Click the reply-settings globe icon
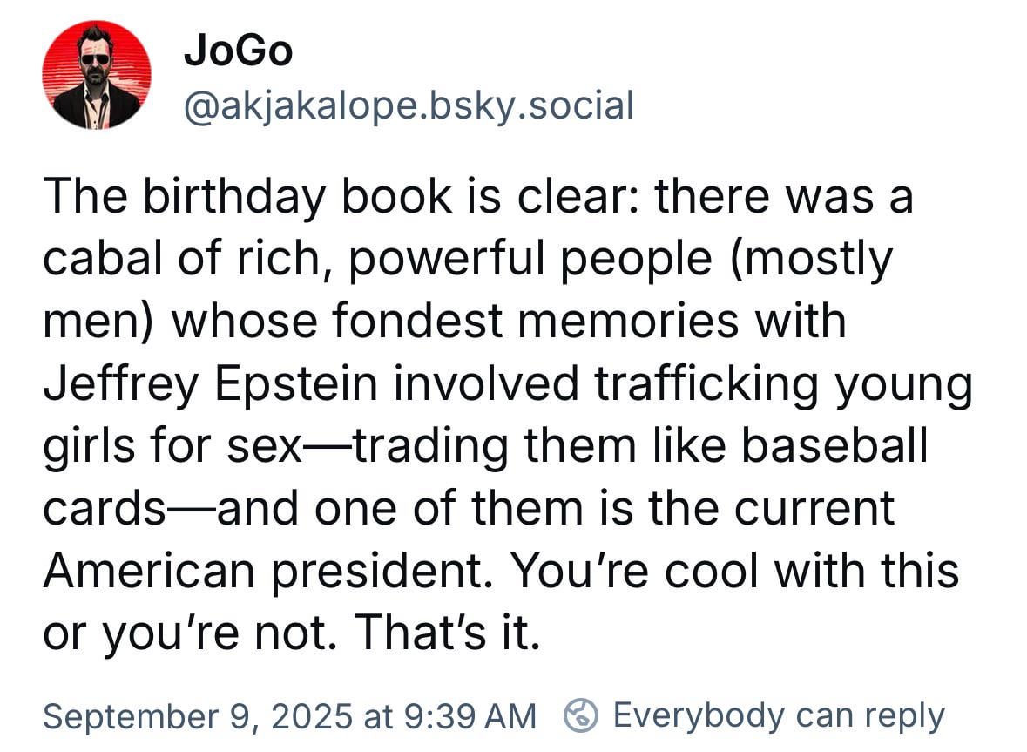The width and height of the screenshot is (1027, 752). (580, 715)
